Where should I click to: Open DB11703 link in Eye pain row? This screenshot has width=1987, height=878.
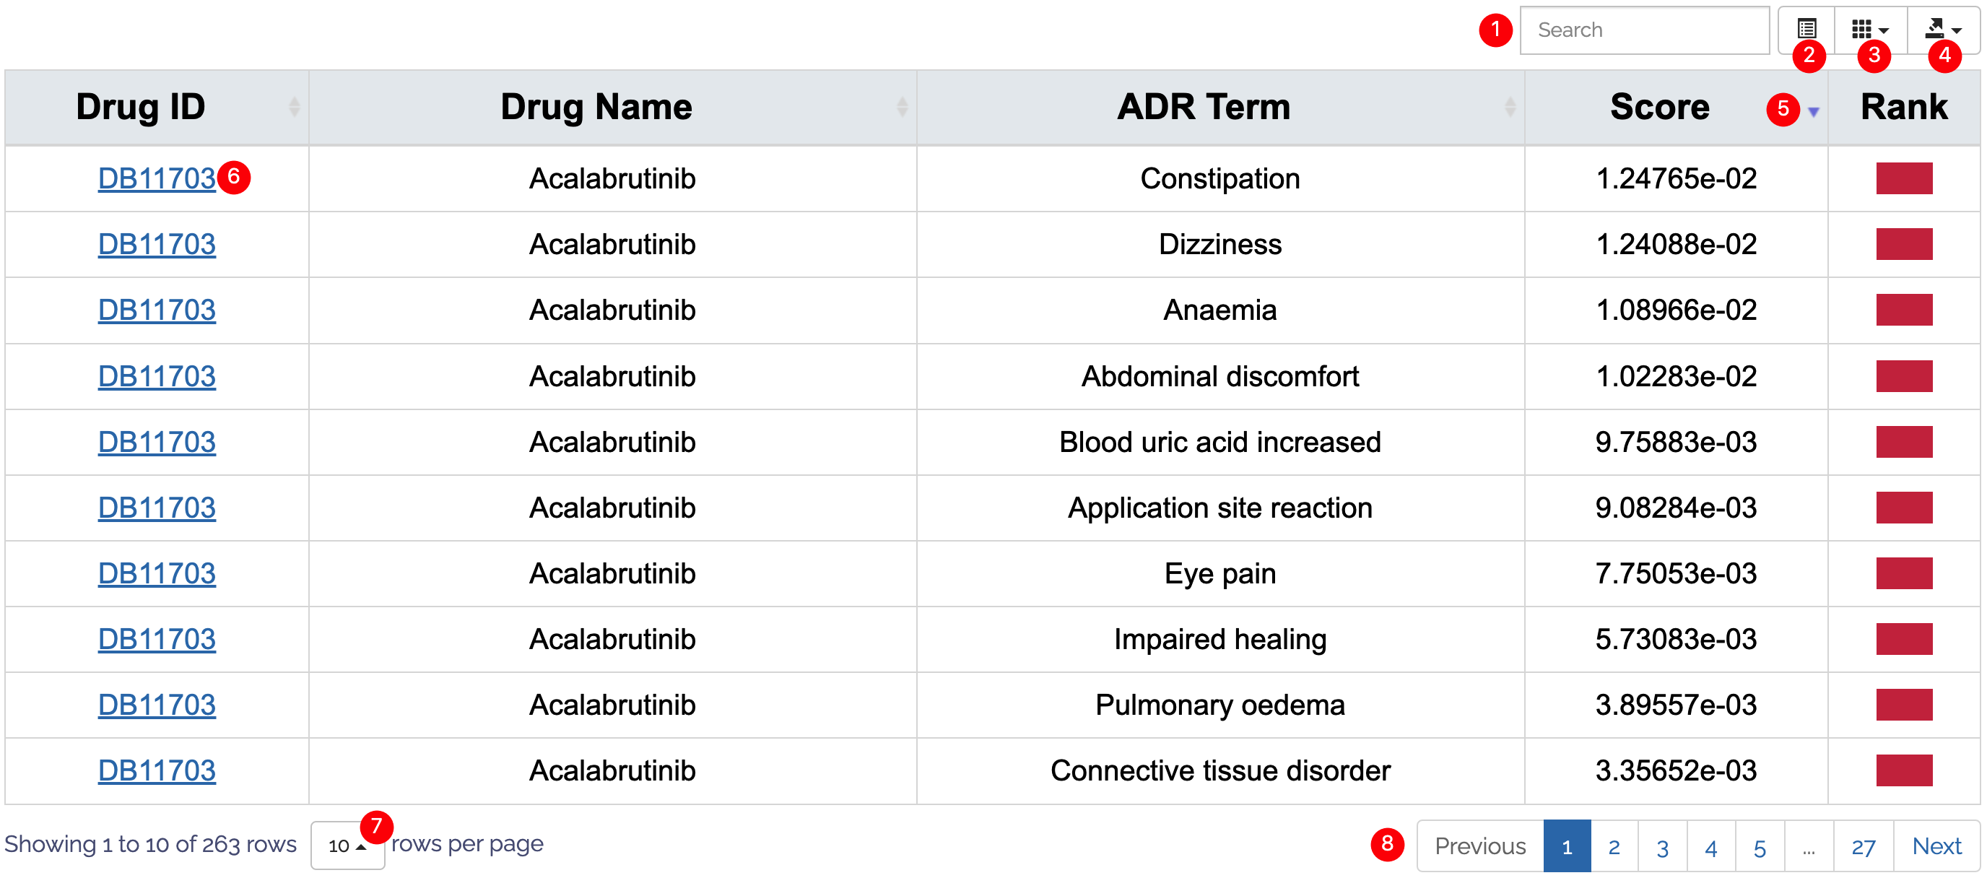(x=157, y=573)
